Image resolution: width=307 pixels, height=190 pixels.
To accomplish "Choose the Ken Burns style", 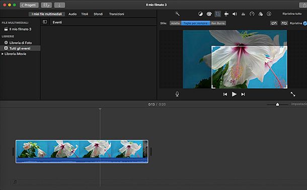I will point(218,23).
